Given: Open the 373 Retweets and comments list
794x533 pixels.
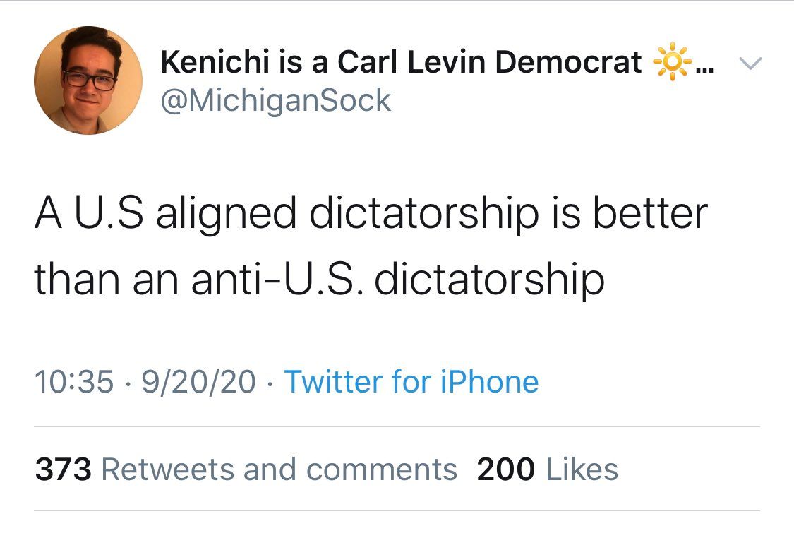Looking at the screenshot, I should point(246,469).
